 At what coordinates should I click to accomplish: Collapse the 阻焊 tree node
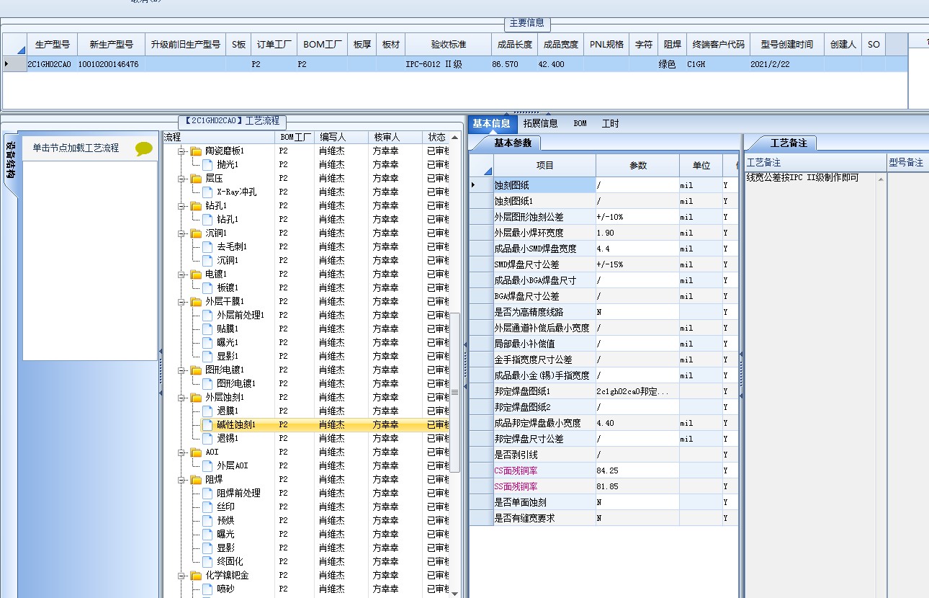(182, 480)
